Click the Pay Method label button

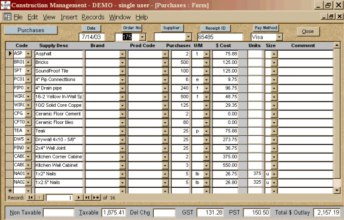pos(266,28)
